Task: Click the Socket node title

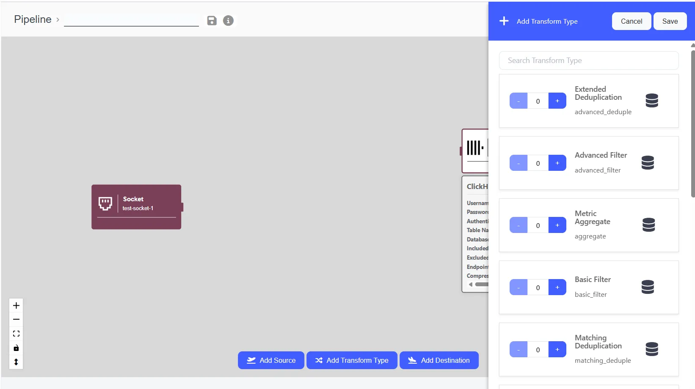Action: pos(133,199)
